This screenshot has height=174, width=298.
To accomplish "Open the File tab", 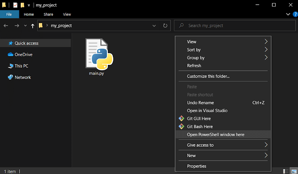I will 10,14.
